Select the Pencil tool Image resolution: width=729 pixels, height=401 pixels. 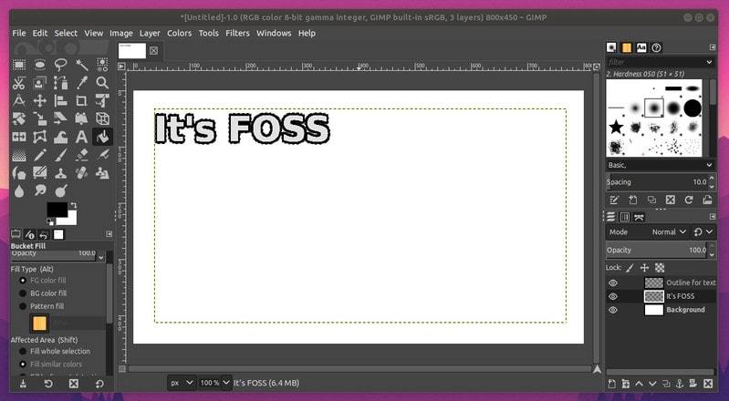point(40,155)
